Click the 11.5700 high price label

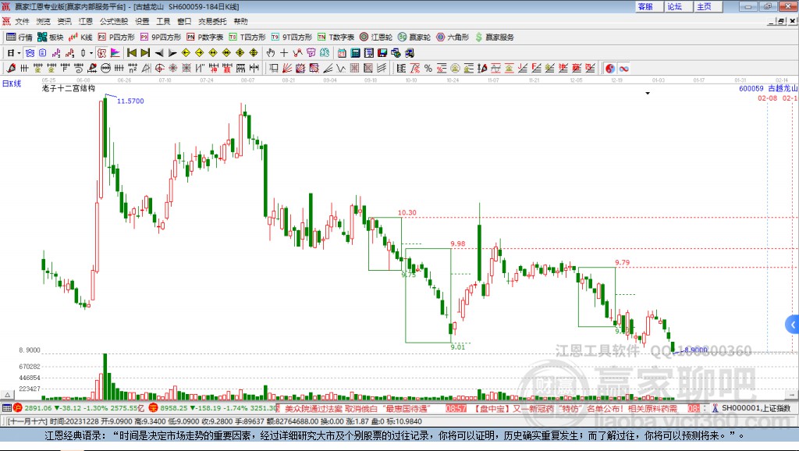coord(130,101)
